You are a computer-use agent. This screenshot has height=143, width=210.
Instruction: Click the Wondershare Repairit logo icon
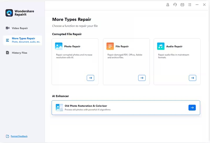[9, 13]
